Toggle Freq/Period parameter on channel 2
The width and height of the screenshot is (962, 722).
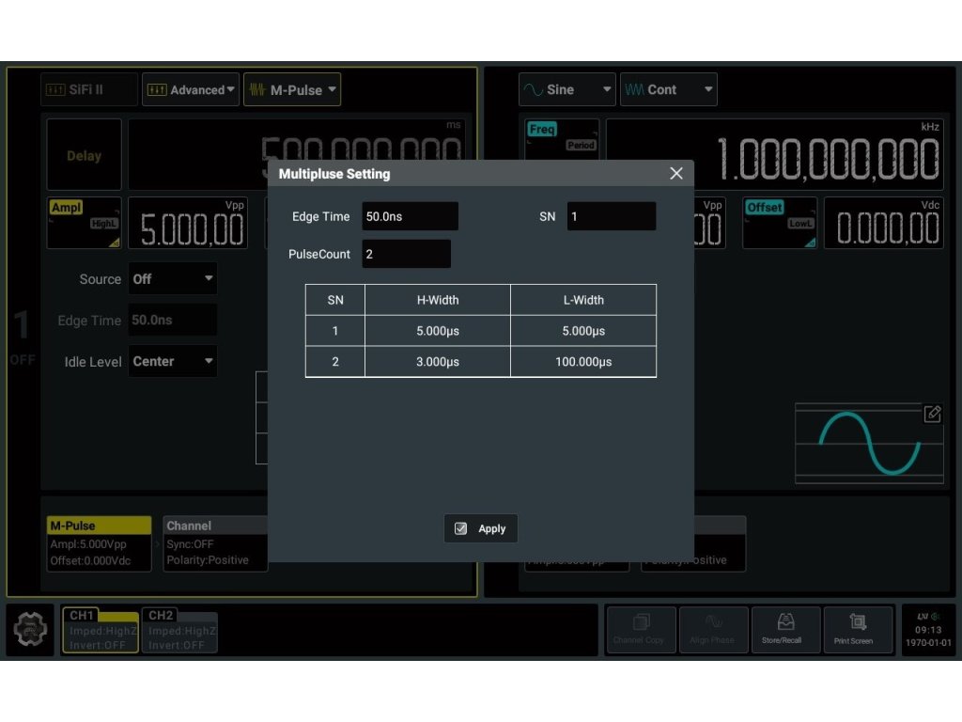(562, 138)
